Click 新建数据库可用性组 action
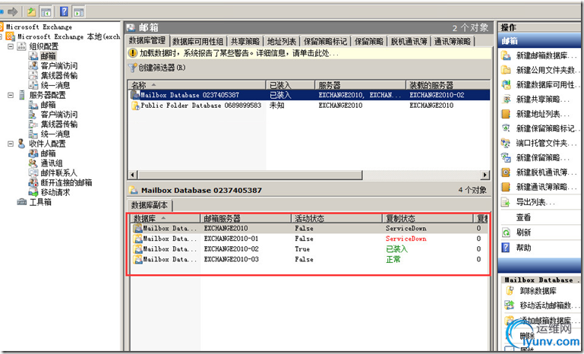584x354 pixels. 540,85
